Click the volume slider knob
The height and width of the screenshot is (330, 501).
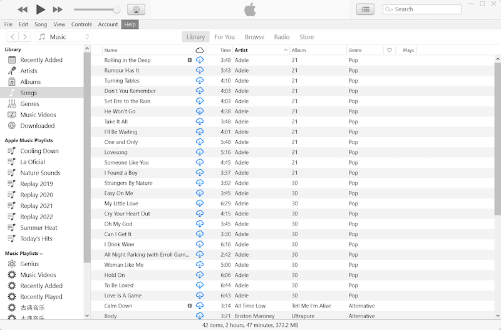click(116, 9)
